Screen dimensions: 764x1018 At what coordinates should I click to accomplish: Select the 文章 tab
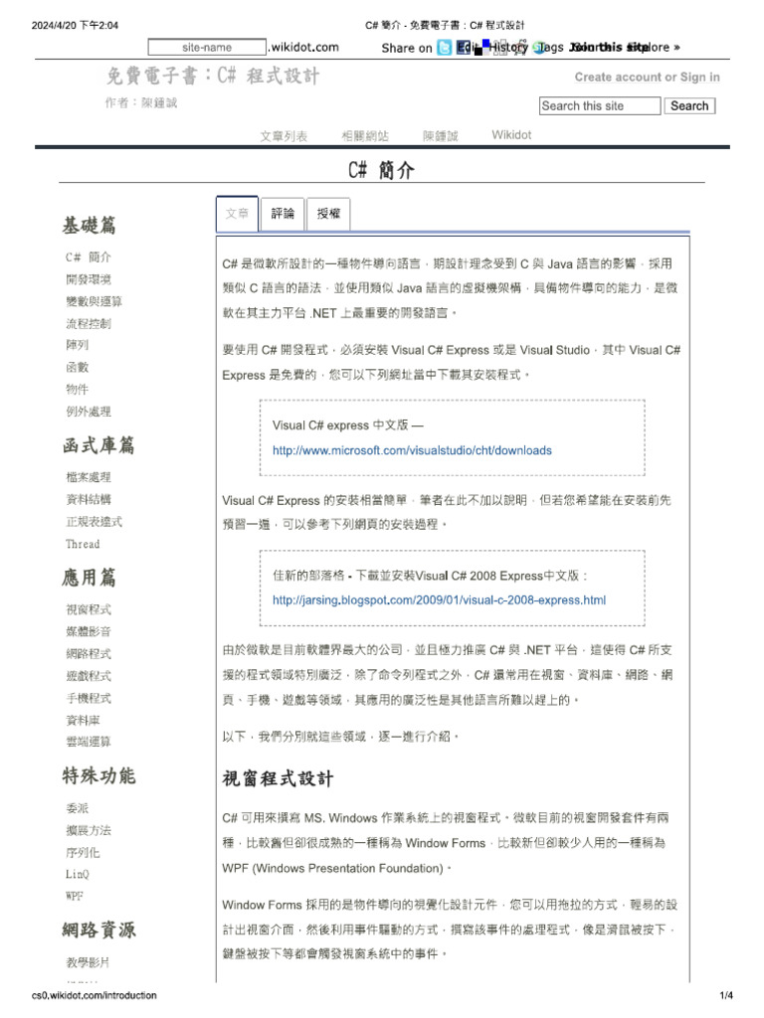click(237, 214)
